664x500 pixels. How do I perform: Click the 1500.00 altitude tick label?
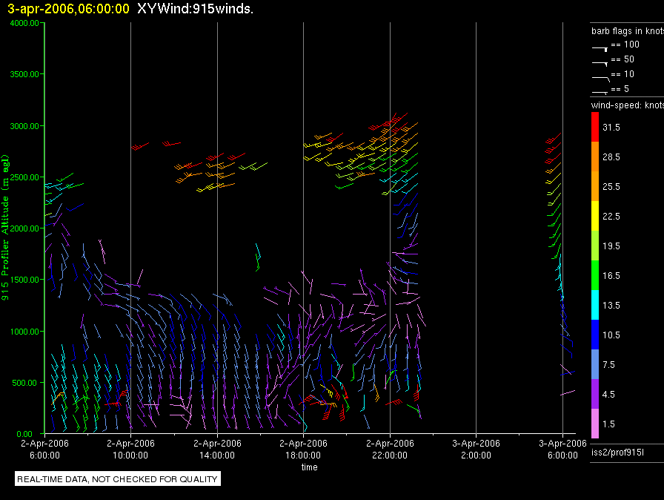[24, 280]
